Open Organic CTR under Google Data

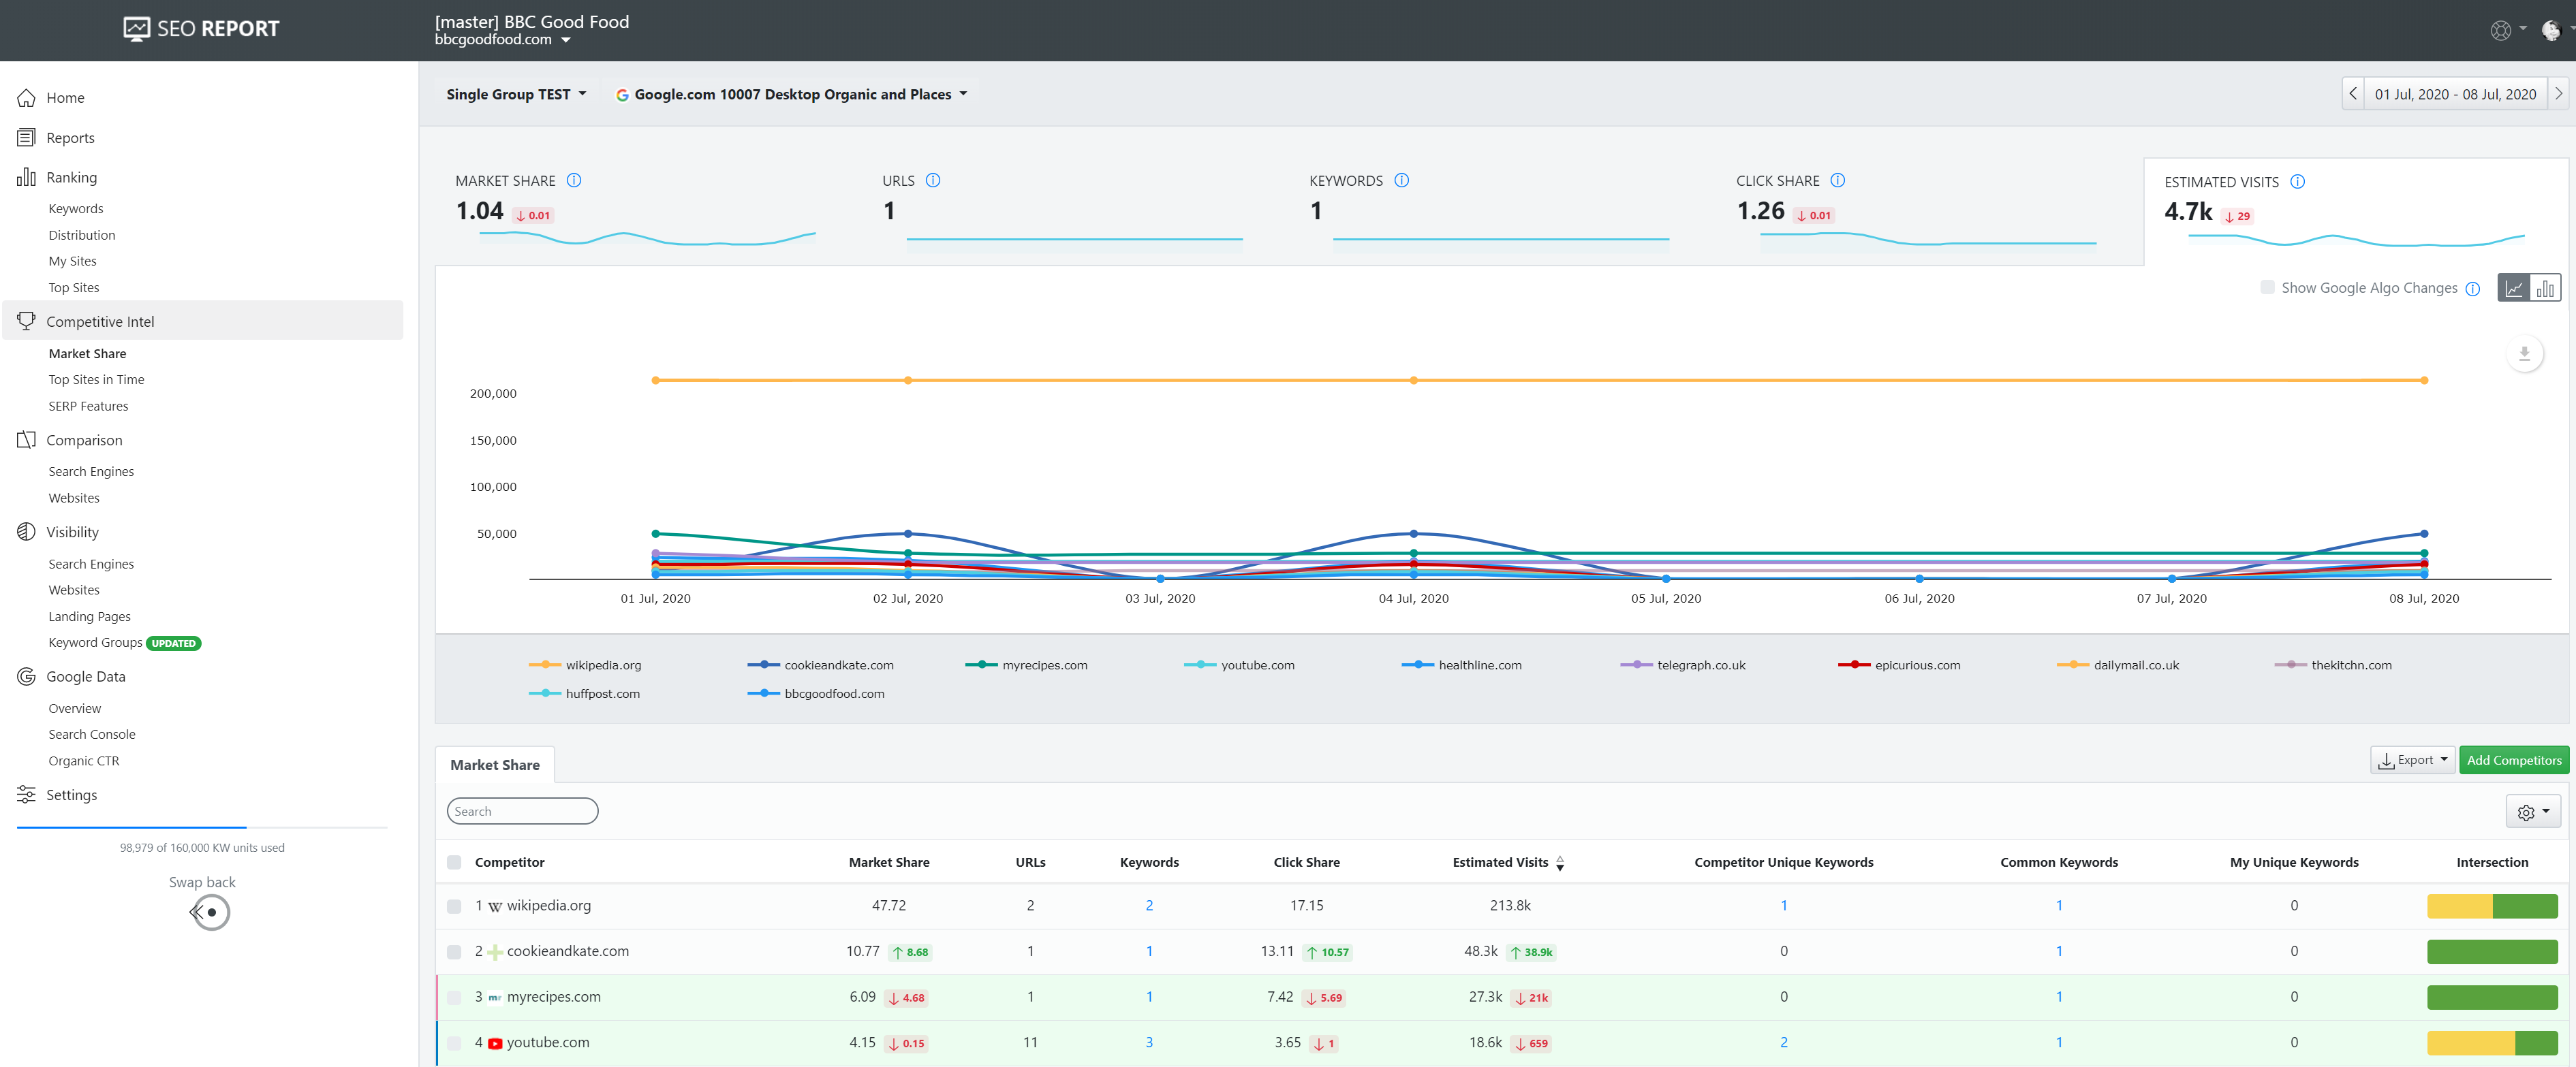tap(84, 761)
